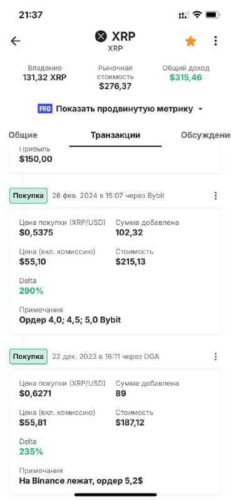Open the top-right three-dot menu

[216, 41]
